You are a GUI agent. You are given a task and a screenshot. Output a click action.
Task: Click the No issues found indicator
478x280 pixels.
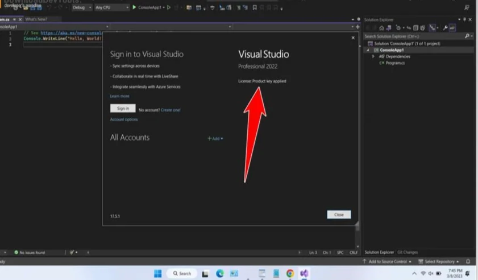pos(30,253)
